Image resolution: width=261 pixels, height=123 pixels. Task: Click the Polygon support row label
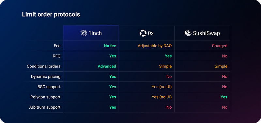[45, 97]
